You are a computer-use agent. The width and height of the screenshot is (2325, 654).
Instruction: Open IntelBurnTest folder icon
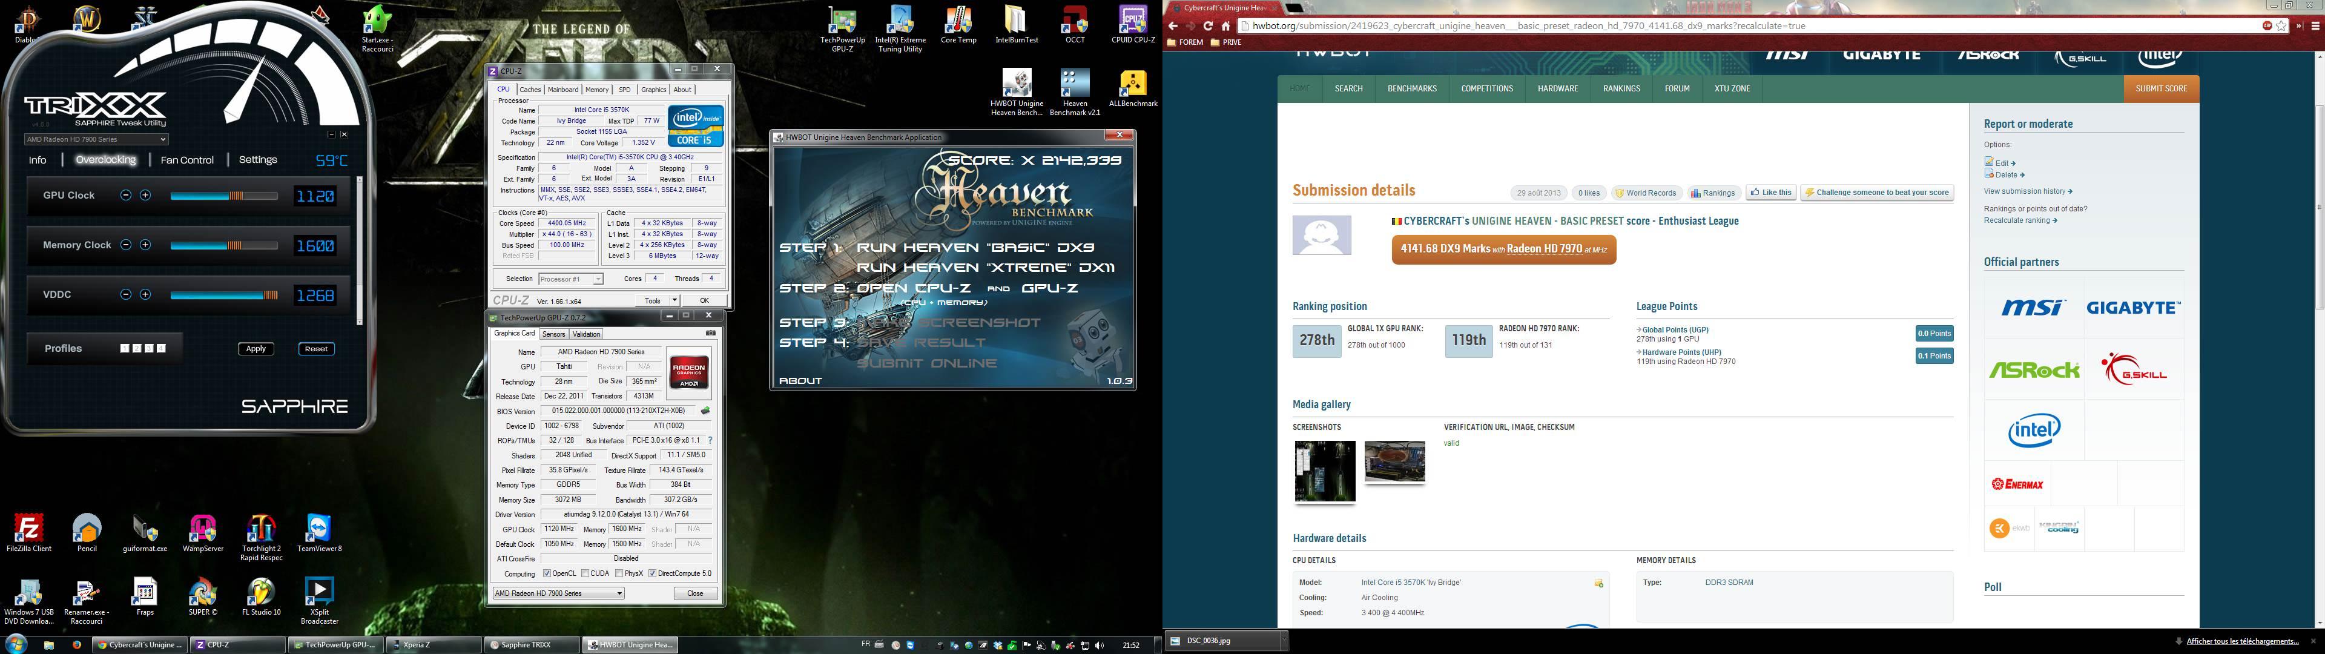pos(1017,24)
